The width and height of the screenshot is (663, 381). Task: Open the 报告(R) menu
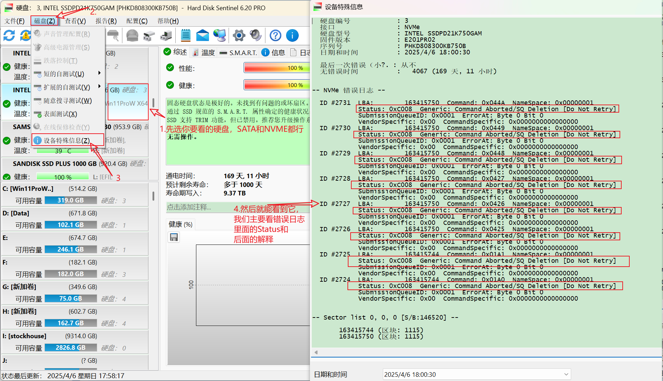[x=106, y=21]
